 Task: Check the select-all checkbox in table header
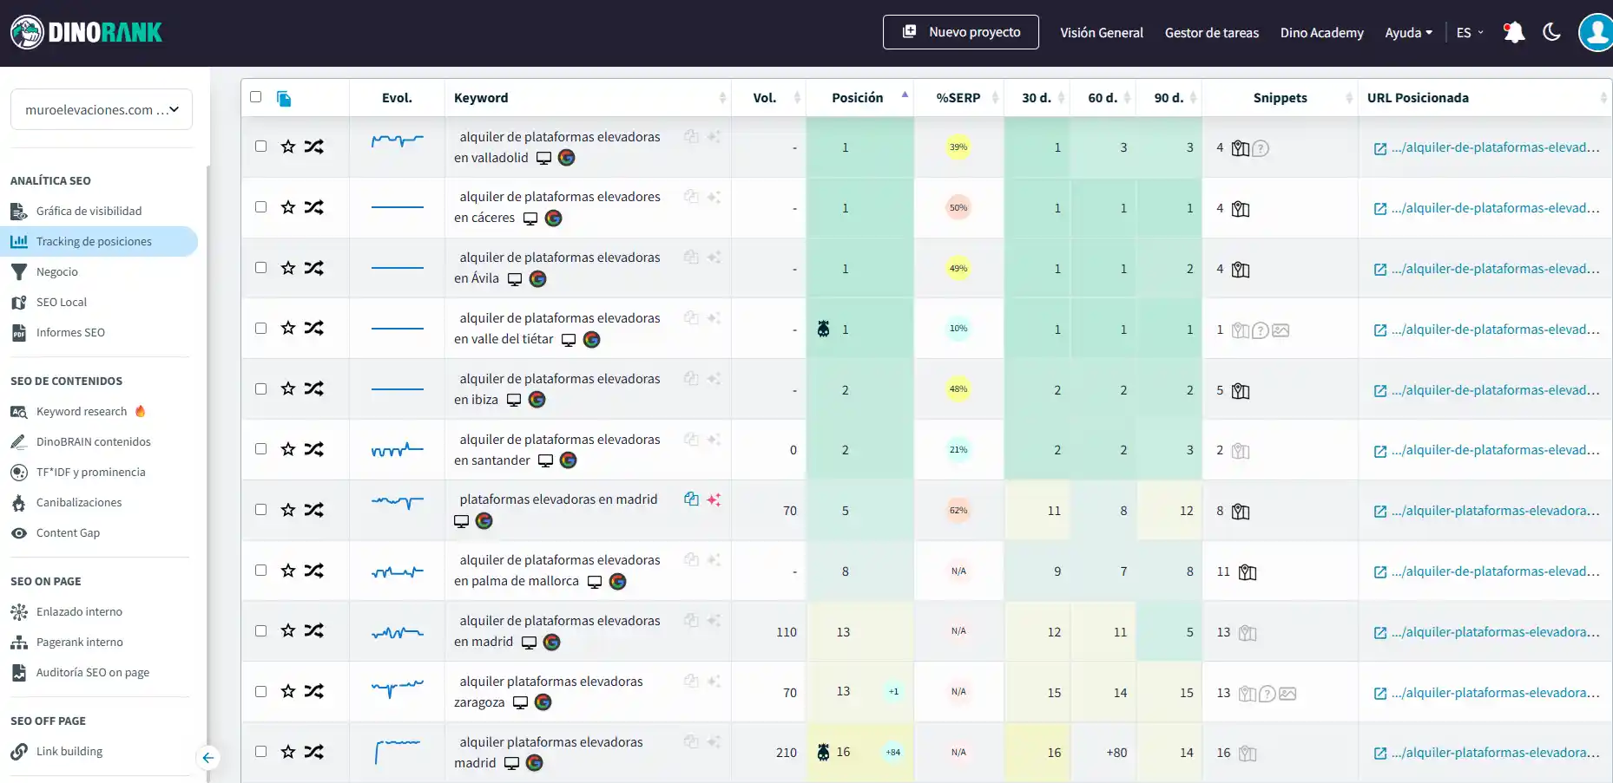tap(256, 97)
